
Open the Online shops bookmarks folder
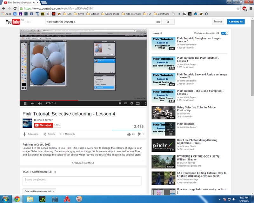click(110, 14)
